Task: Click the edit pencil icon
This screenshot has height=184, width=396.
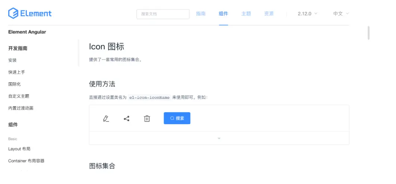Action: click(106, 118)
